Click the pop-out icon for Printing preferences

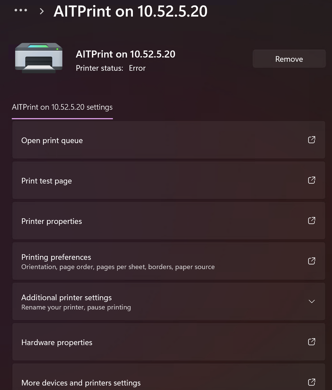tap(311, 261)
